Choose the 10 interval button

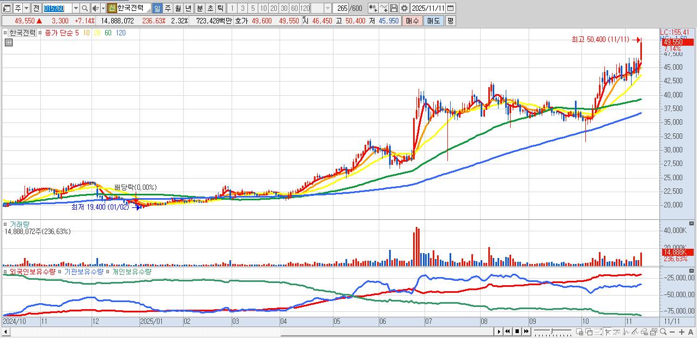(263, 8)
